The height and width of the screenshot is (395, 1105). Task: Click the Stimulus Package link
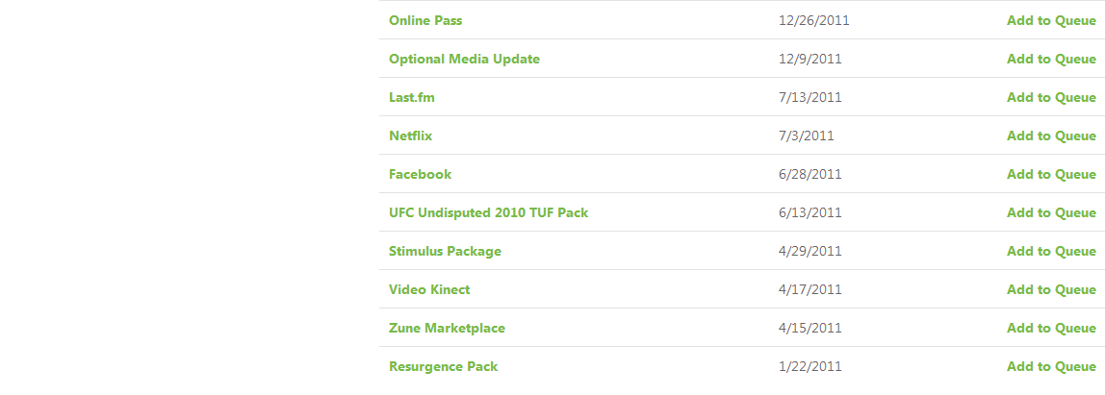(x=445, y=251)
